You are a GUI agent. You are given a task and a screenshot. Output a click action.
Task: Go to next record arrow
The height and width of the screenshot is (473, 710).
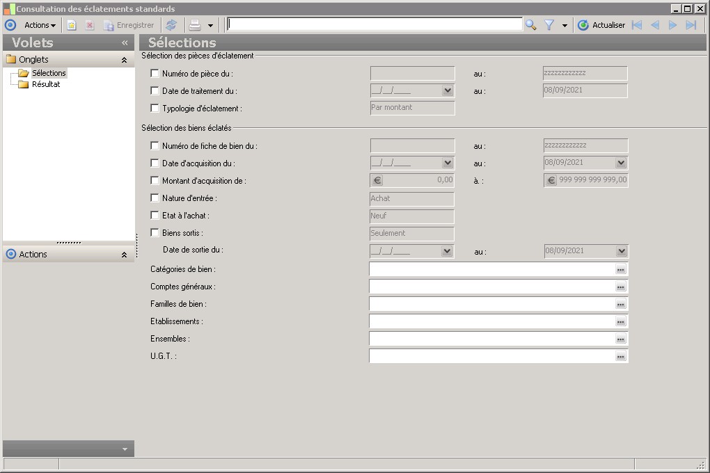point(673,25)
